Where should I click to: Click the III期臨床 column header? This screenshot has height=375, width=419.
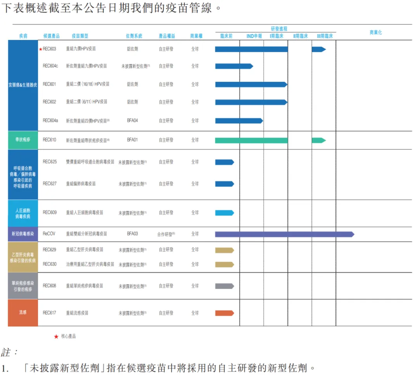click(x=325, y=36)
